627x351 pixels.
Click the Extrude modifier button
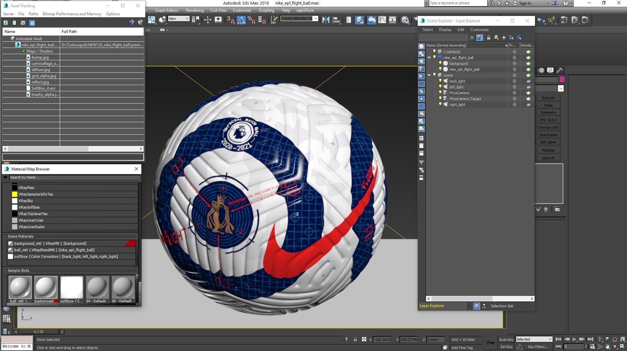548,98
